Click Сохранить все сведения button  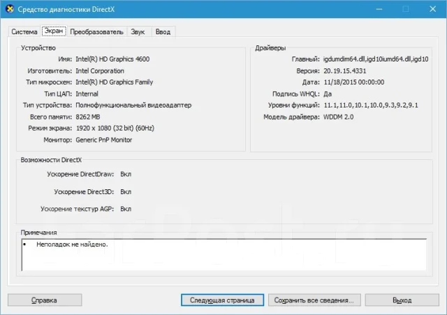pyautogui.click(x=314, y=300)
